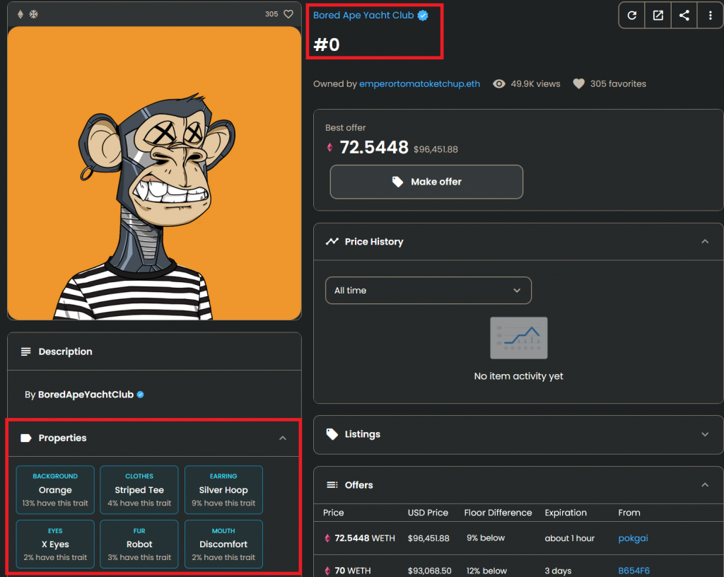Viewport: 724px width, 577px height.
Task: Open the Bored Ape Yacht Club collection link
Action: tap(363, 16)
